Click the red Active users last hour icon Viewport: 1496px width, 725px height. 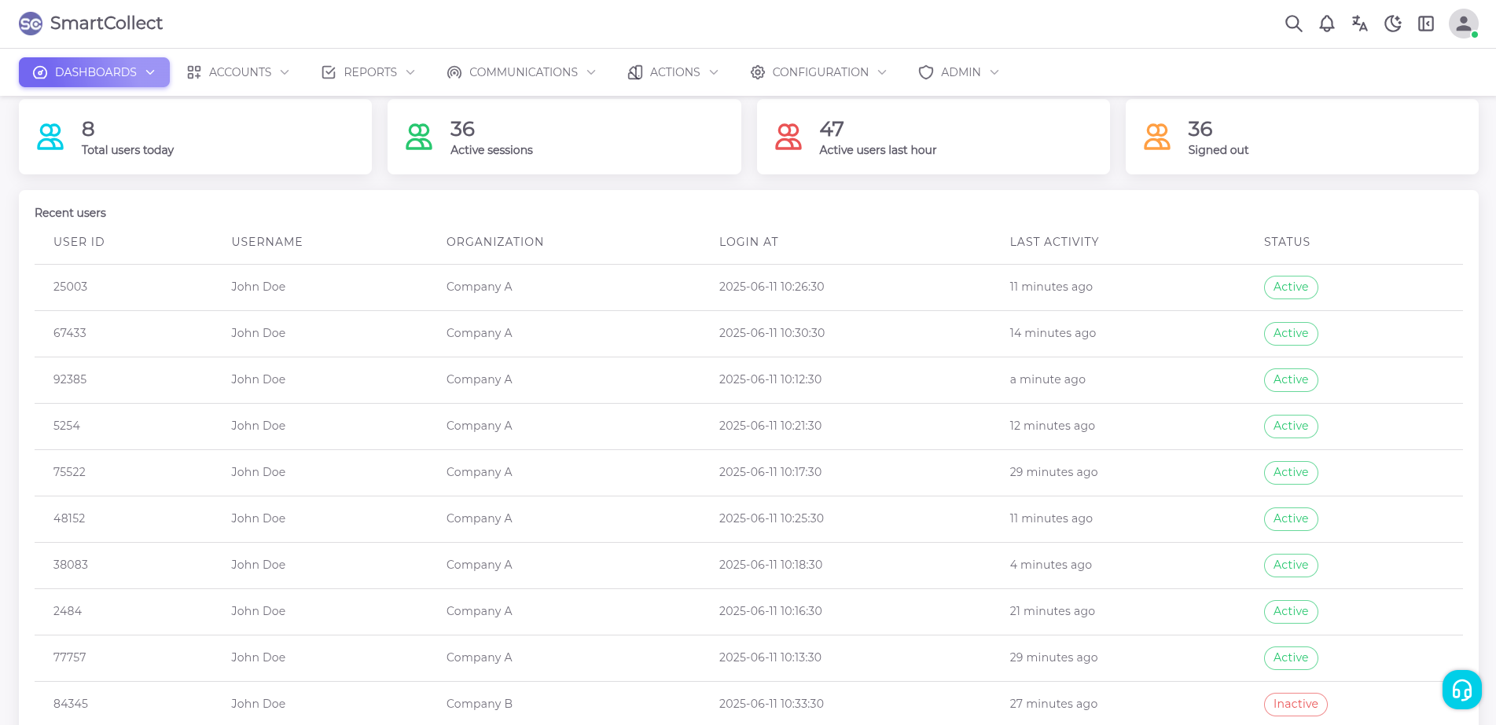788,137
